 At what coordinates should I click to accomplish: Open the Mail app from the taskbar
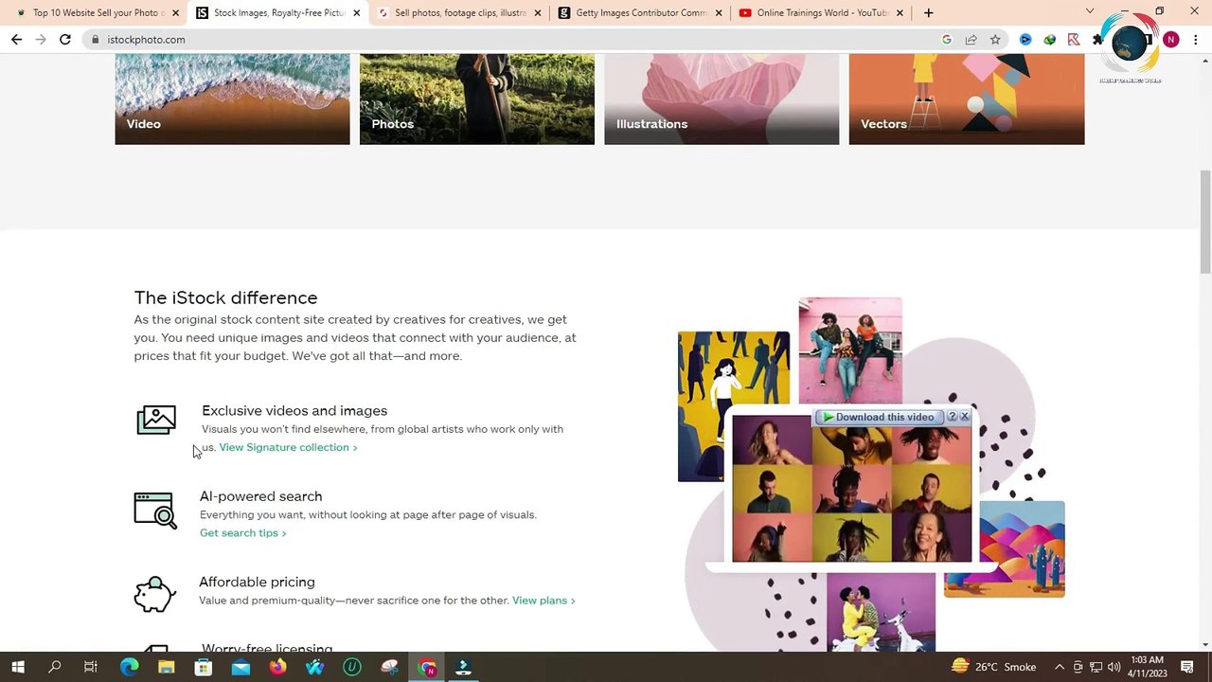[x=241, y=667]
